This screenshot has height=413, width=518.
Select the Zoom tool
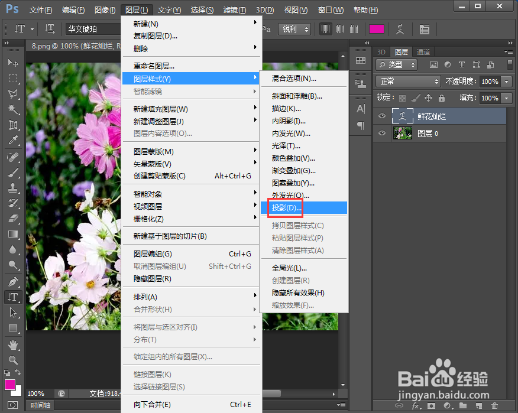tap(13, 360)
